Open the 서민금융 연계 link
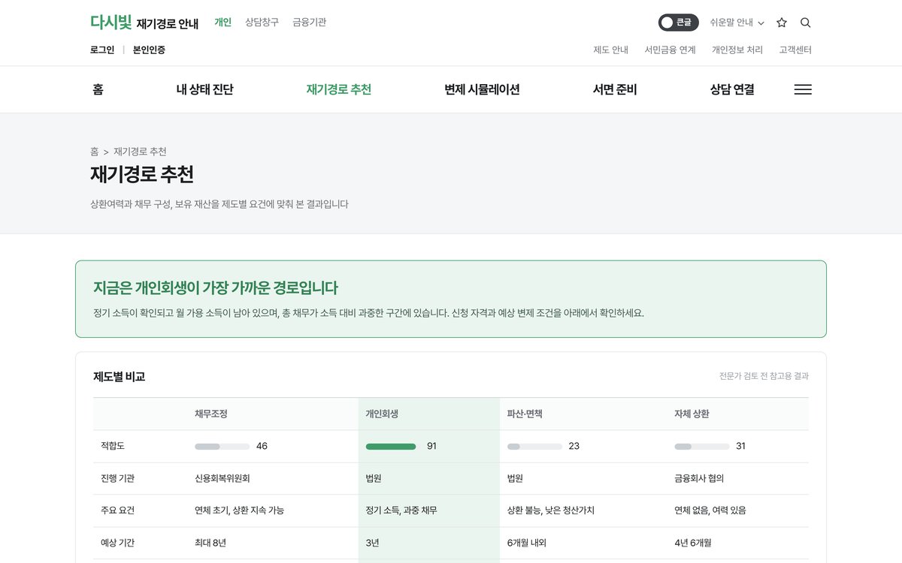The height and width of the screenshot is (563, 902). tap(670, 50)
